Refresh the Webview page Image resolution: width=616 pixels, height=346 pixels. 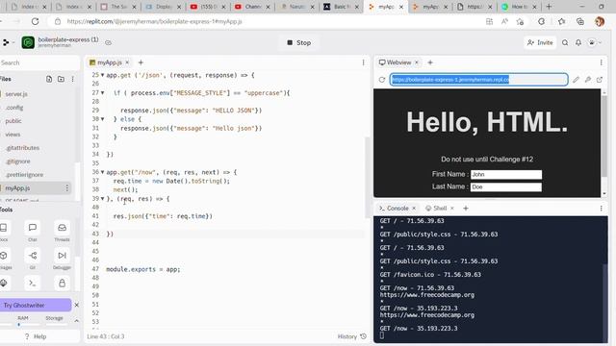(382, 80)
